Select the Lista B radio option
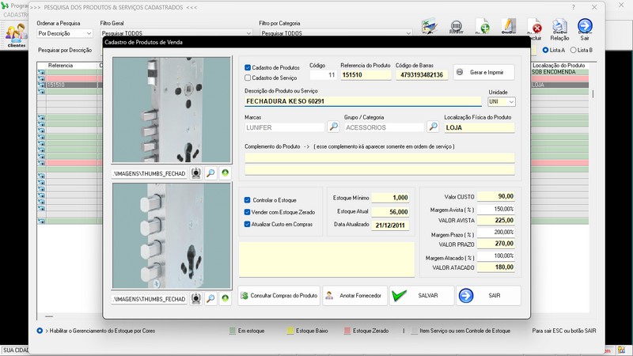 [574, 50]
